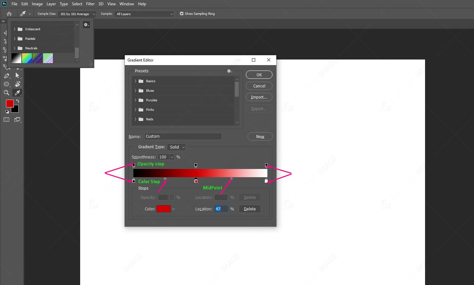Expand the Purples preset folder
This screenshot has width=474, height=285.
pyautogui.click(x=135, y=100)
